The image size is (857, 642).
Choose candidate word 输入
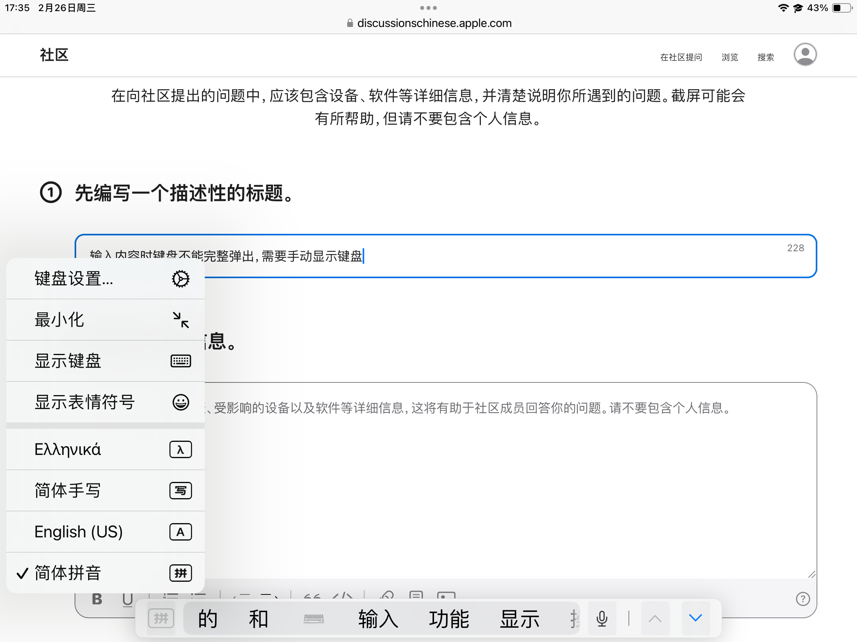pos(378,619)
